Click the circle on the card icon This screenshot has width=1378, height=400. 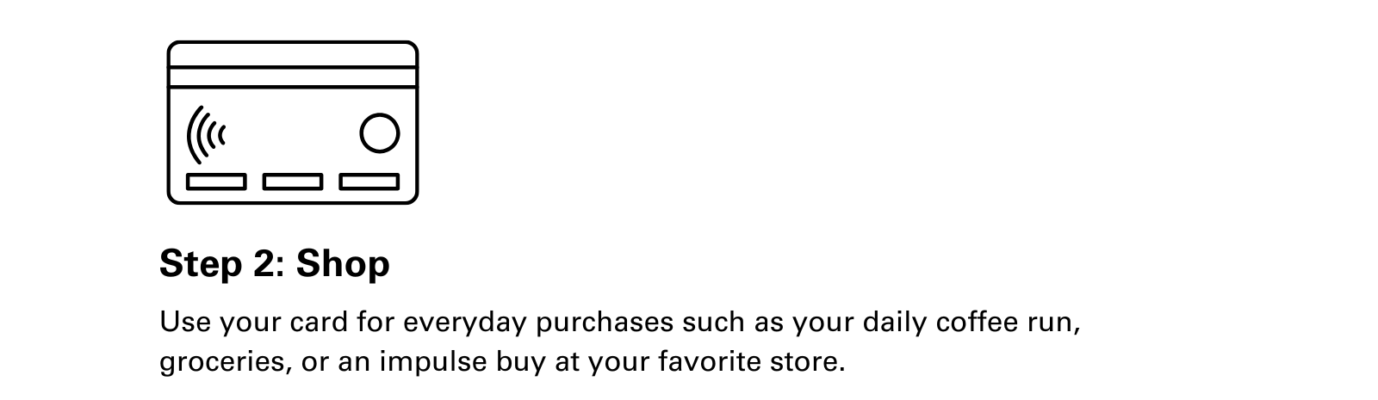tap(379, 133)
